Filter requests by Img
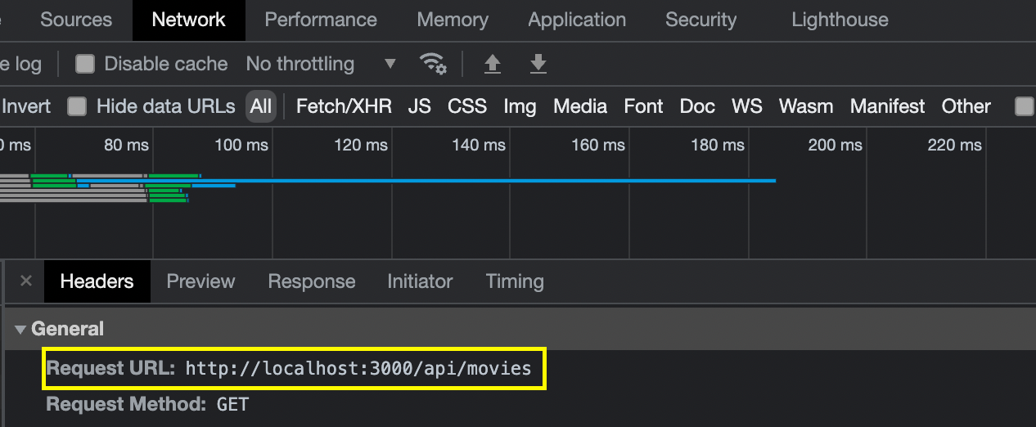Image resolution: width=1036 pixels, height=427 pixels. point(520,106)
